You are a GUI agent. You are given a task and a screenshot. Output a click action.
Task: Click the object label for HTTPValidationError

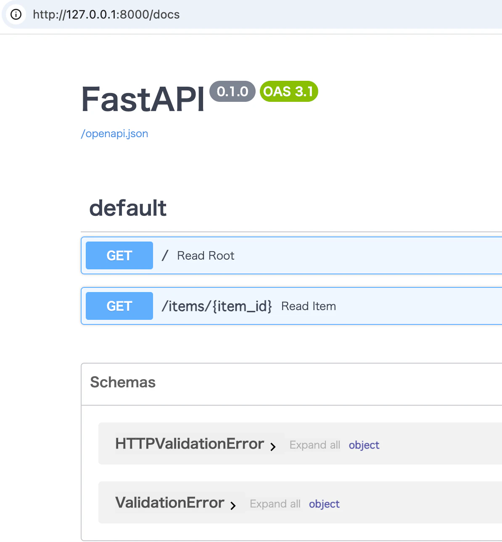point(364,445)
